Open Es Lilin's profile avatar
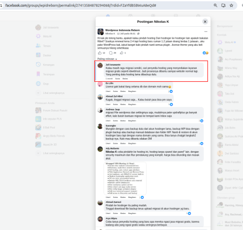Screen dimensions: 243x230 click(100, 84)
